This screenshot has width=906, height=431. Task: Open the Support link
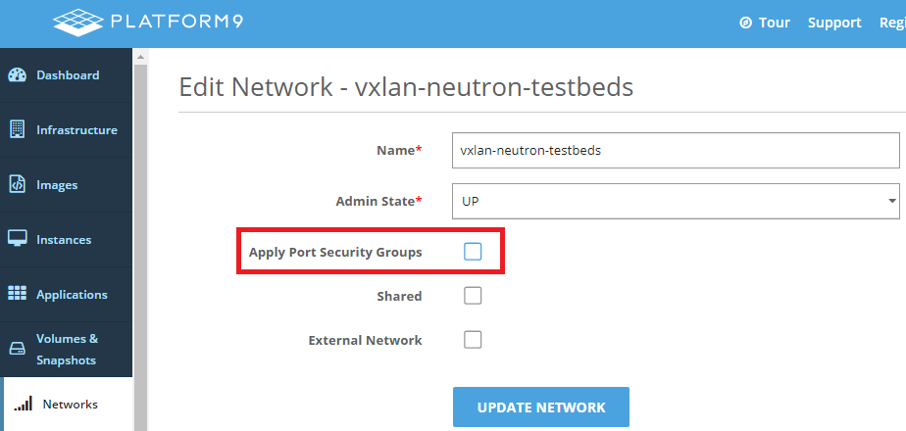(834, 23)
